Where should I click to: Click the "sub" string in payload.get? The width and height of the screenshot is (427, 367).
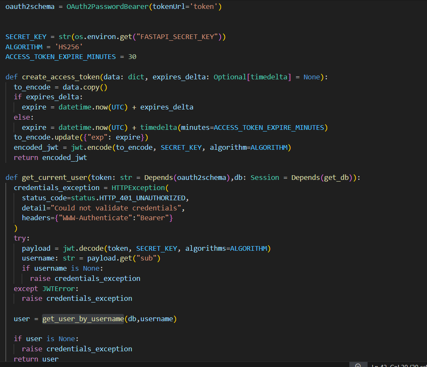click(x=146, y=258)
